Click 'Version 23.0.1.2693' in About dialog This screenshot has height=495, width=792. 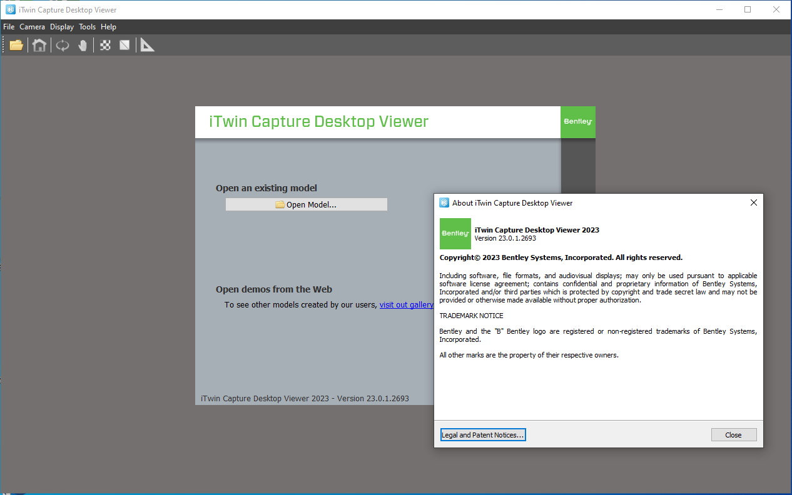click(x=505, y=238)
